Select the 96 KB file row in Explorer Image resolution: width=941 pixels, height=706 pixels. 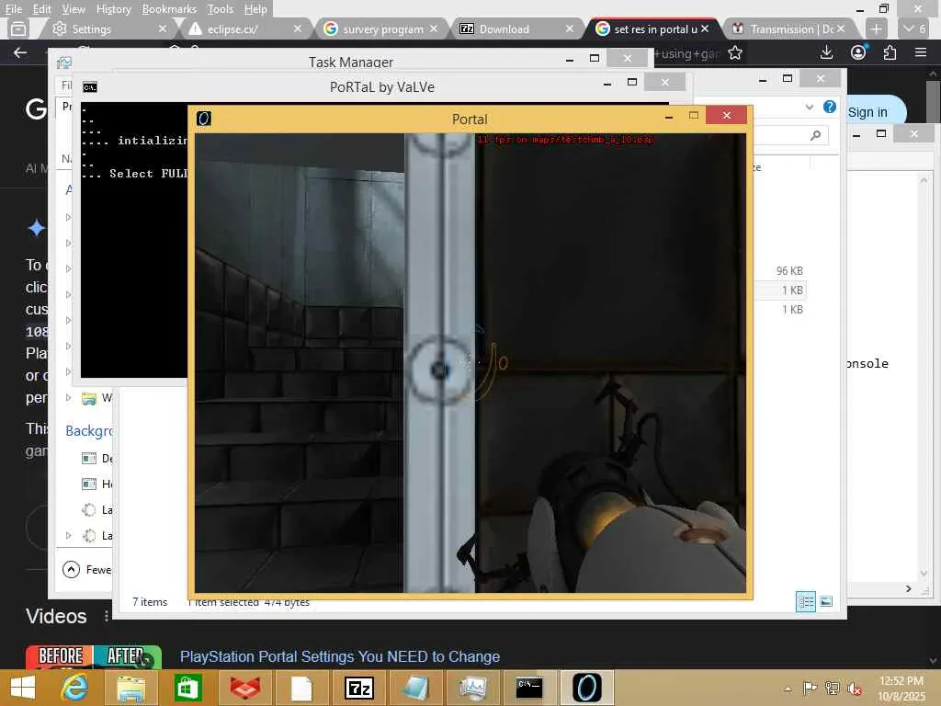tap(780, 271)
